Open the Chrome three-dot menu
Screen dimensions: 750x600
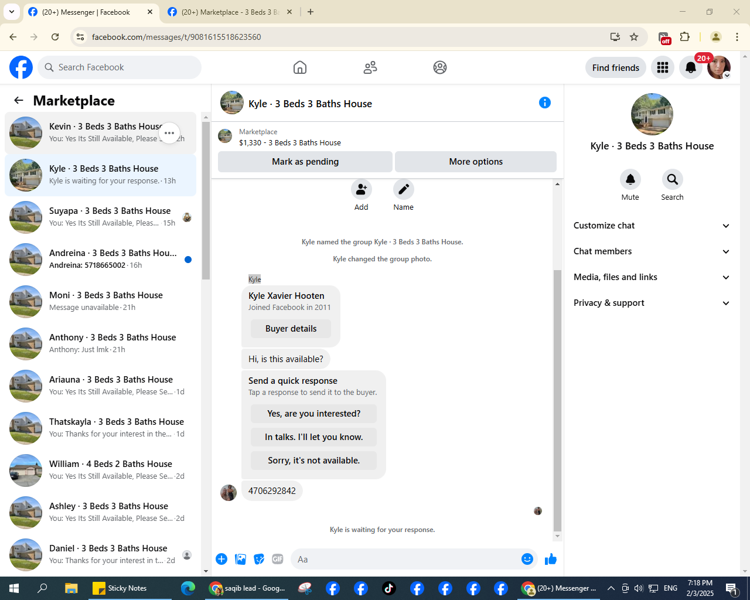click(x=737, y=37)
